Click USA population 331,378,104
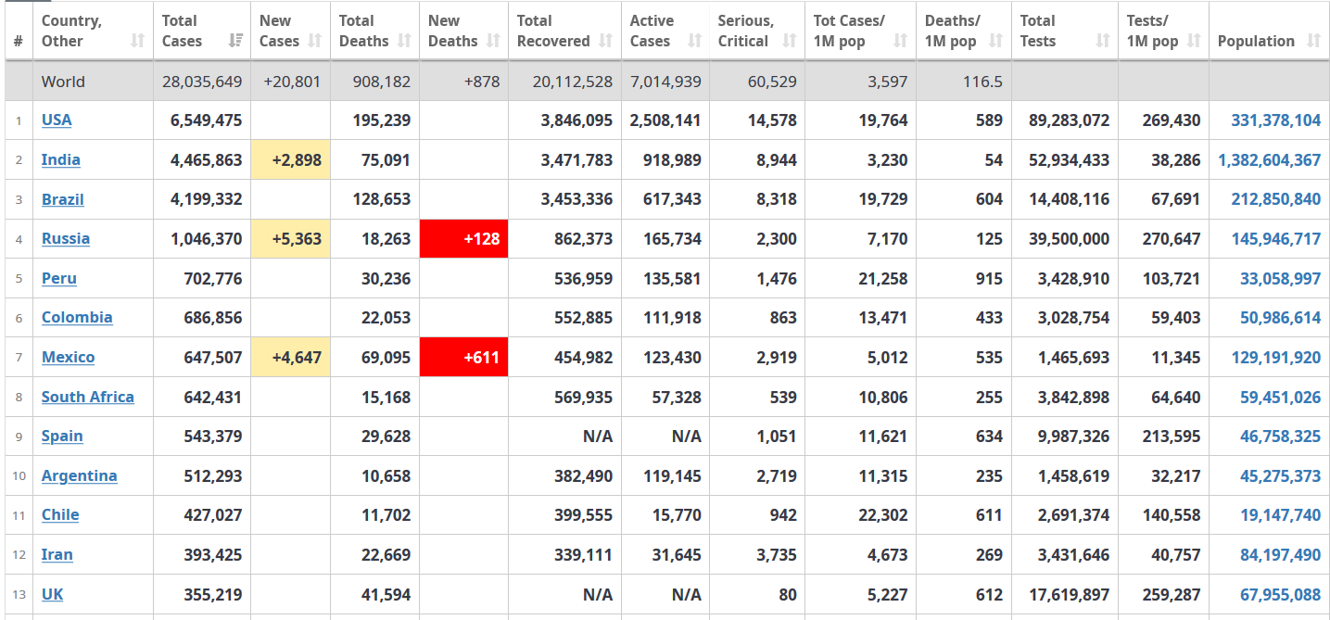The width and height of the screenshot is (1330, 620). pyautogui.click(x=1276, y=120)
